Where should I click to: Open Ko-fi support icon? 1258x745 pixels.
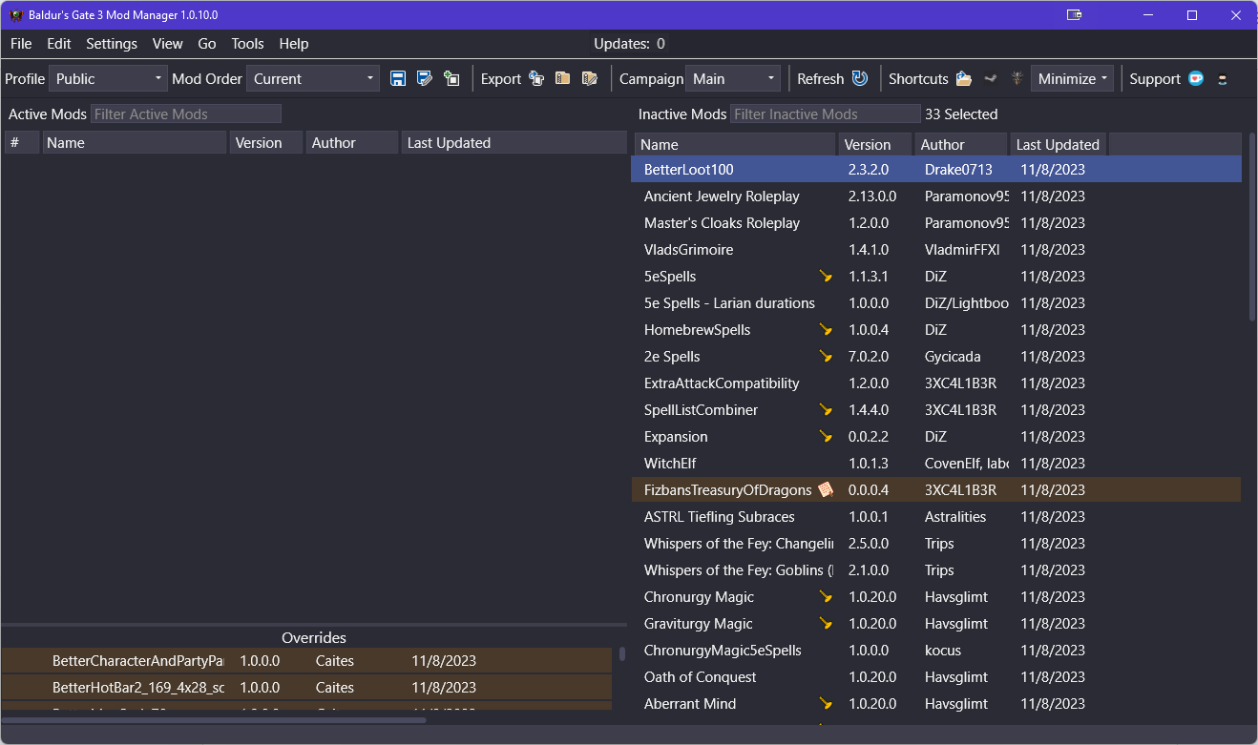coord(1196,79)
